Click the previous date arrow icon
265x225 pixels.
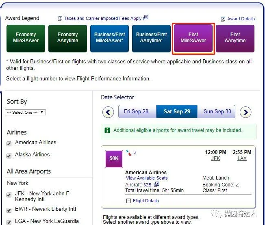tap(108, 112)
